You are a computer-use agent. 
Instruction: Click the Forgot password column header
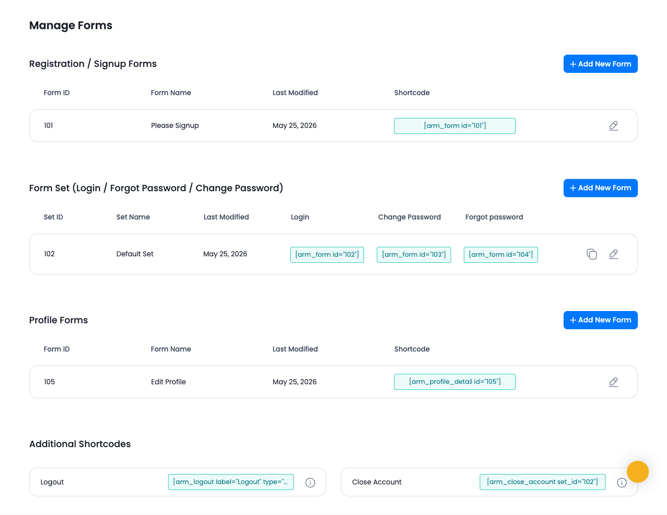pos(494,217)
